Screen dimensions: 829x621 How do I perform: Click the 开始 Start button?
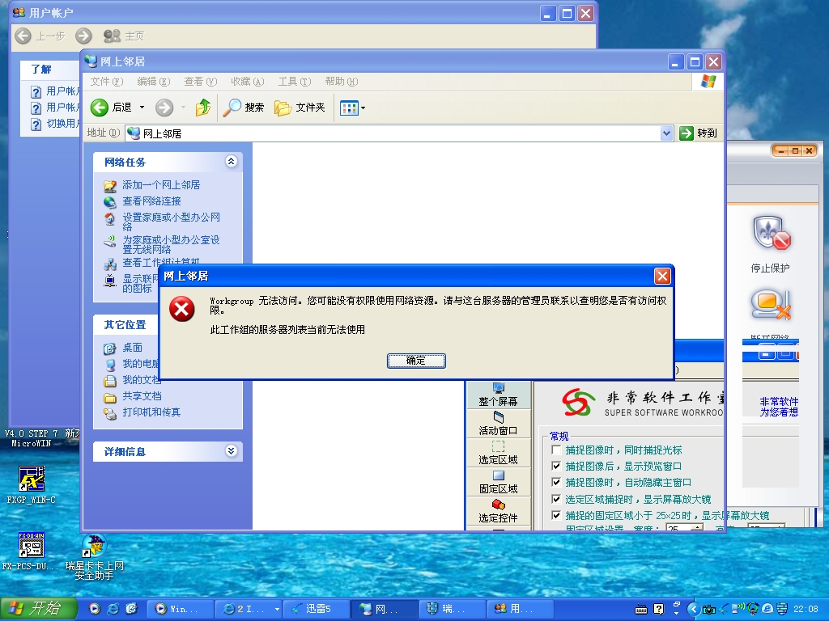38,608
